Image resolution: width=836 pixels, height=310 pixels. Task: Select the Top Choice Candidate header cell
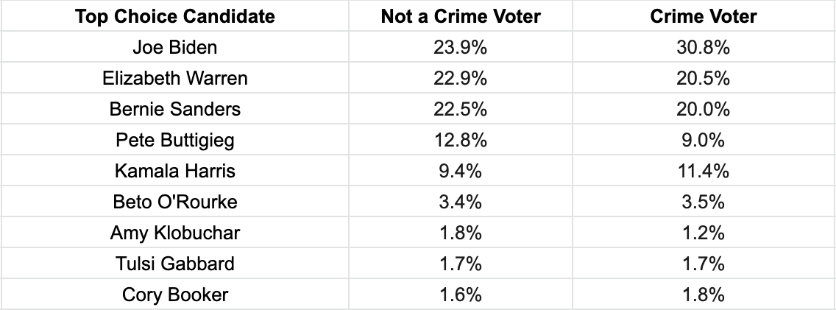pos(175,16)
